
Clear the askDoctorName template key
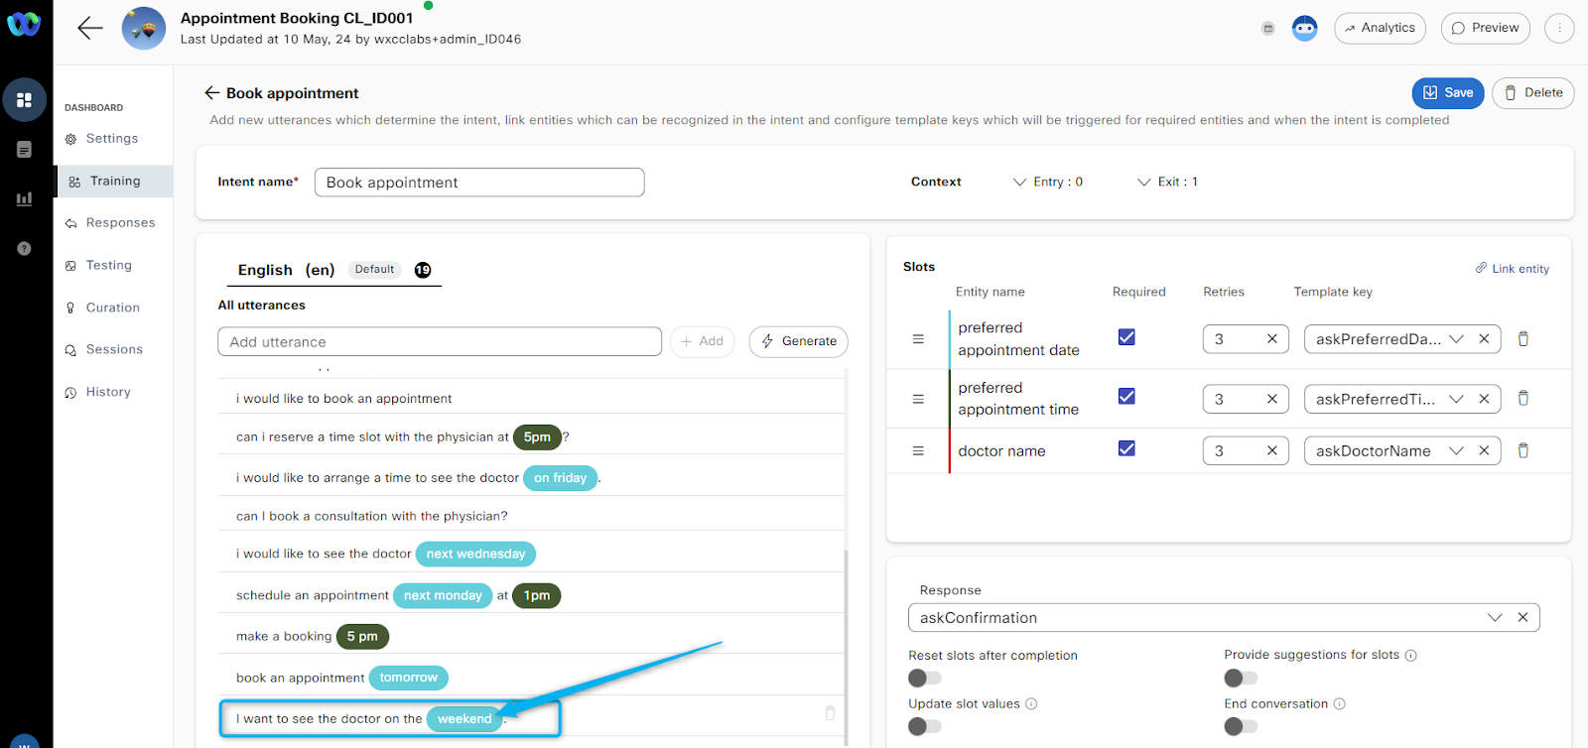coord(1484,450)
